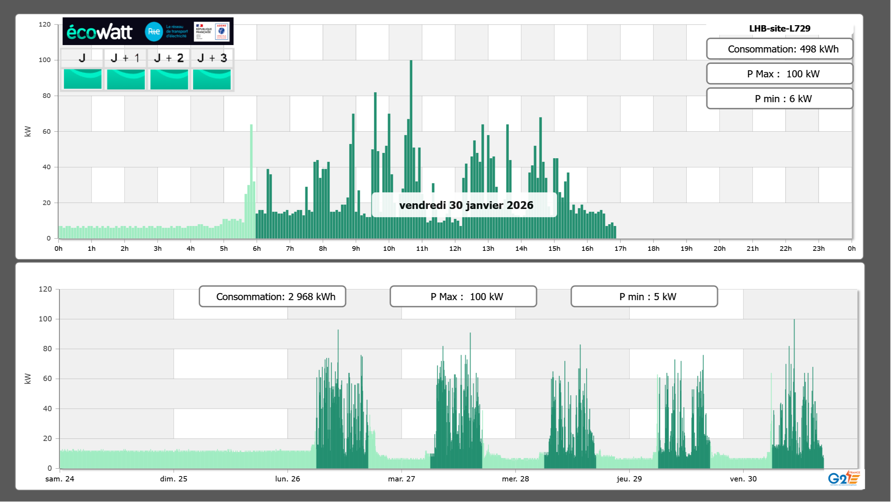The image size is (891, 502).
Task: Click the Consommation: 498 kWh box
Action: (780, 49)
